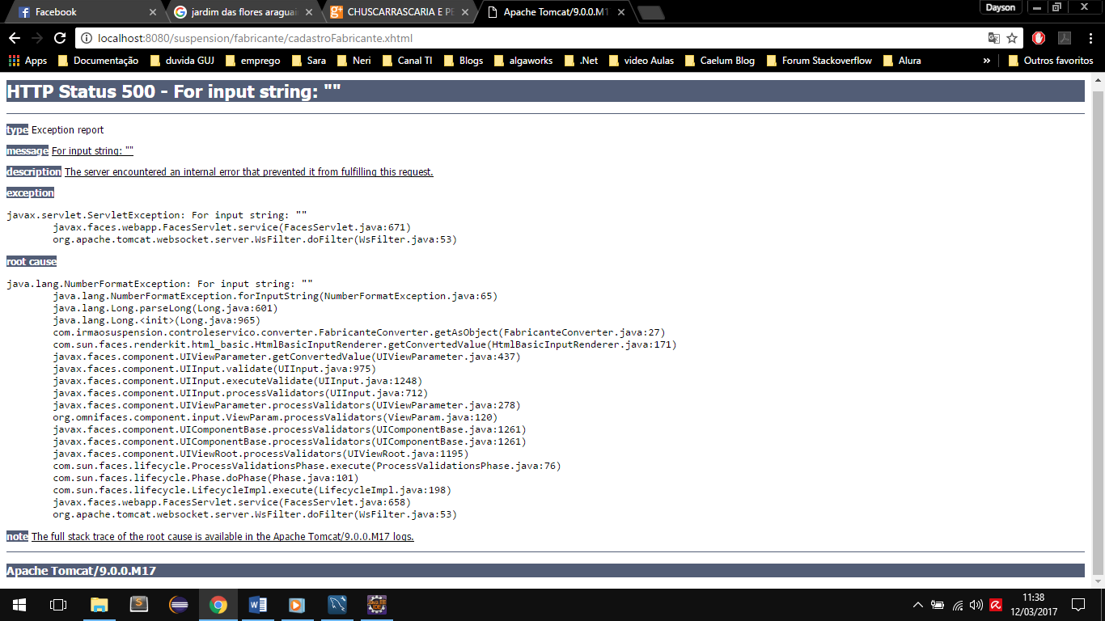Open the Caelum Blog bookmark folder
1105x621 pixels.
[719, 61]
